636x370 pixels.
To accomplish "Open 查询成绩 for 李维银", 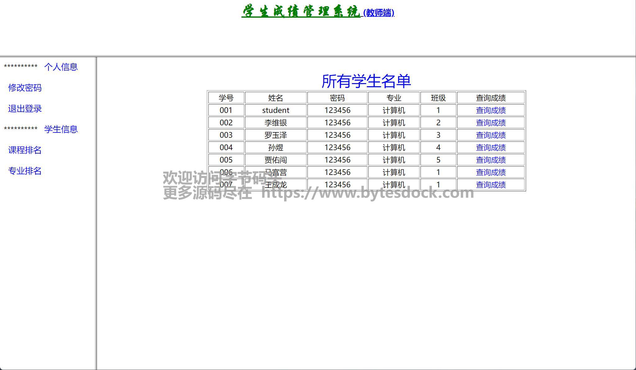I will 491,123.
